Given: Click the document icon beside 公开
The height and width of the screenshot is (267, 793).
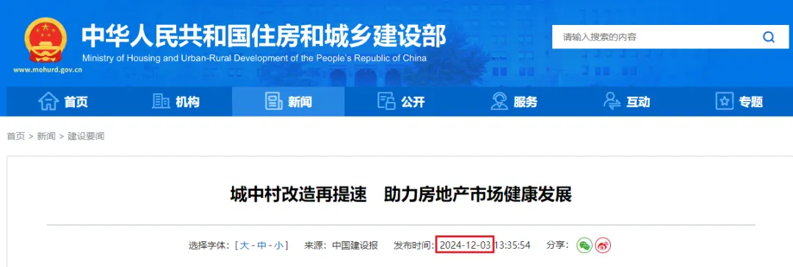Looking at the screenshot, I should click(x=386, y=102).
